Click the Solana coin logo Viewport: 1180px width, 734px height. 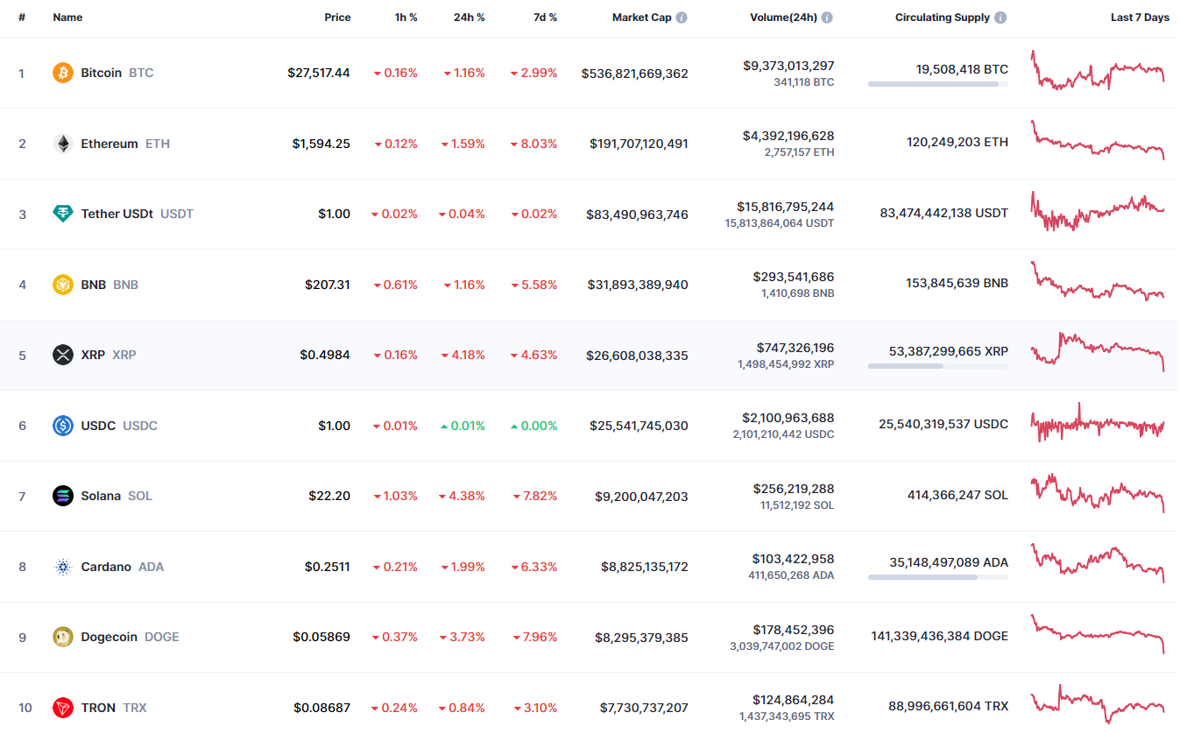[x=62, y=496]
